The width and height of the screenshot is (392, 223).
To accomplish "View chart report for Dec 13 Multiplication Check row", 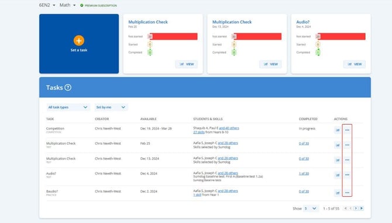I will pyautogui.click(x=338, y=160).
